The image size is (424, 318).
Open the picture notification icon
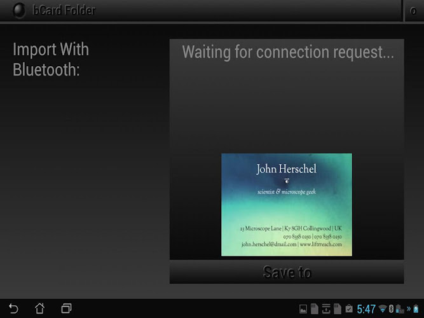pyautogui.click(x=303, y=309)
